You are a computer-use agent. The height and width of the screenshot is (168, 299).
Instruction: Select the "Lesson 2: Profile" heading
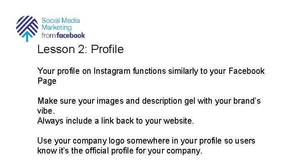click(80, 50)
